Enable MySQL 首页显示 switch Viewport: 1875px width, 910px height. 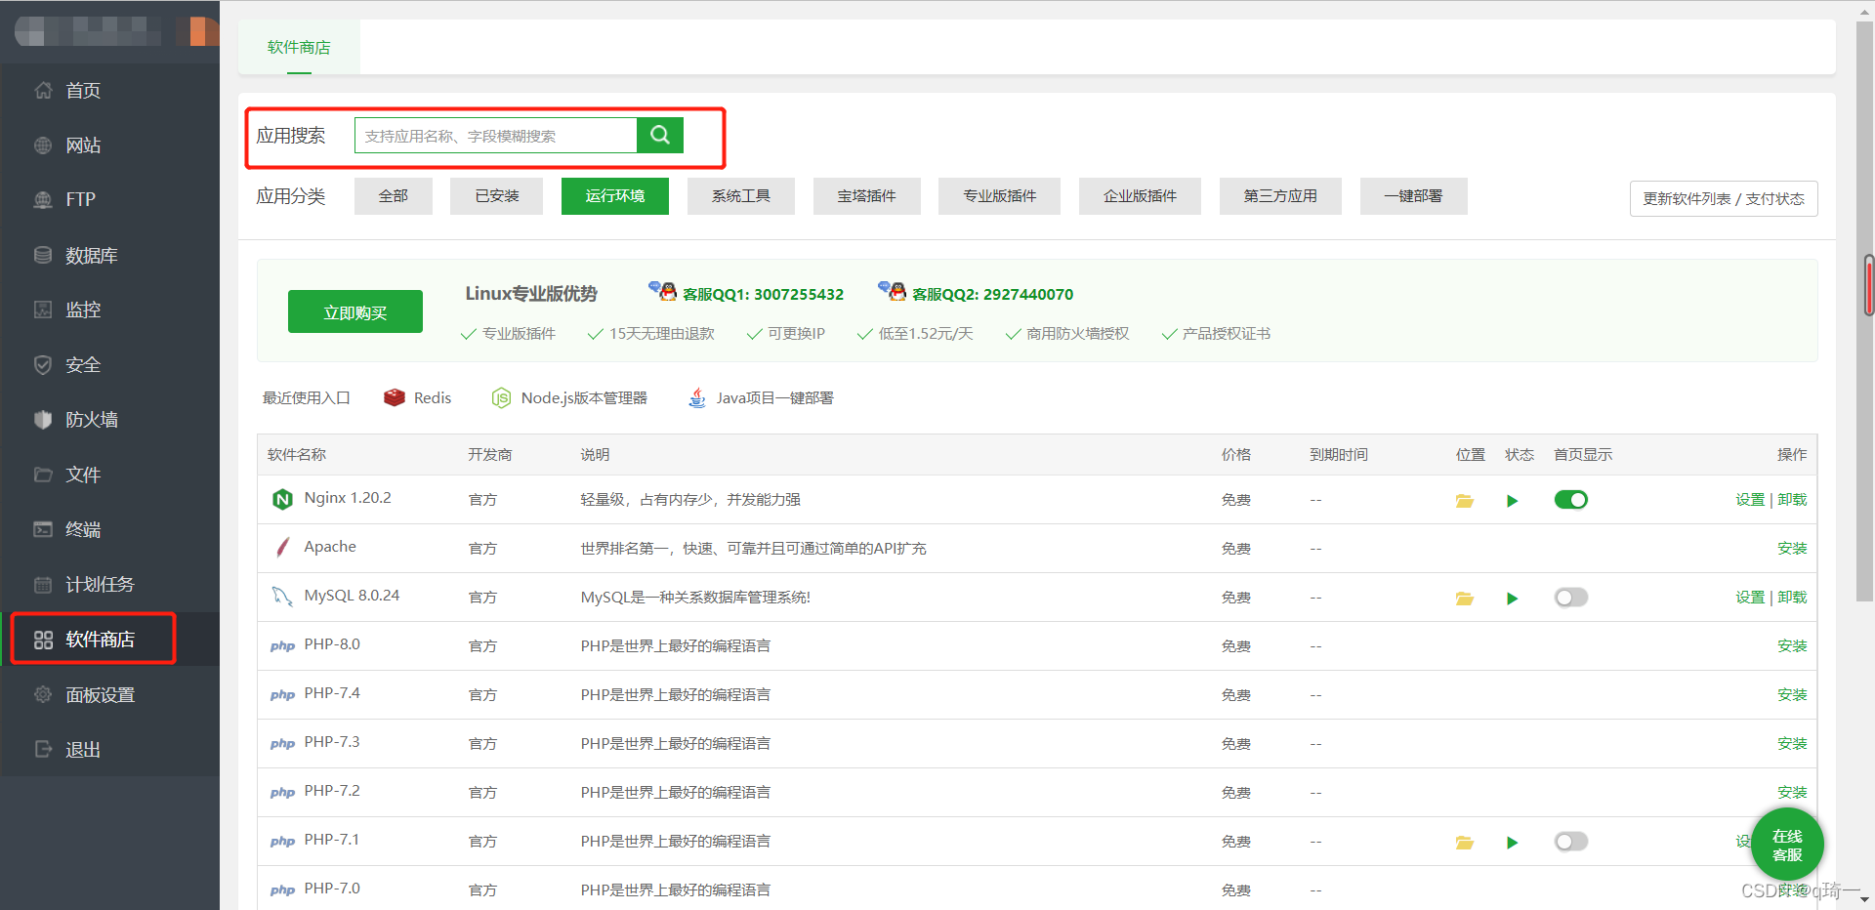(1571, 598)
